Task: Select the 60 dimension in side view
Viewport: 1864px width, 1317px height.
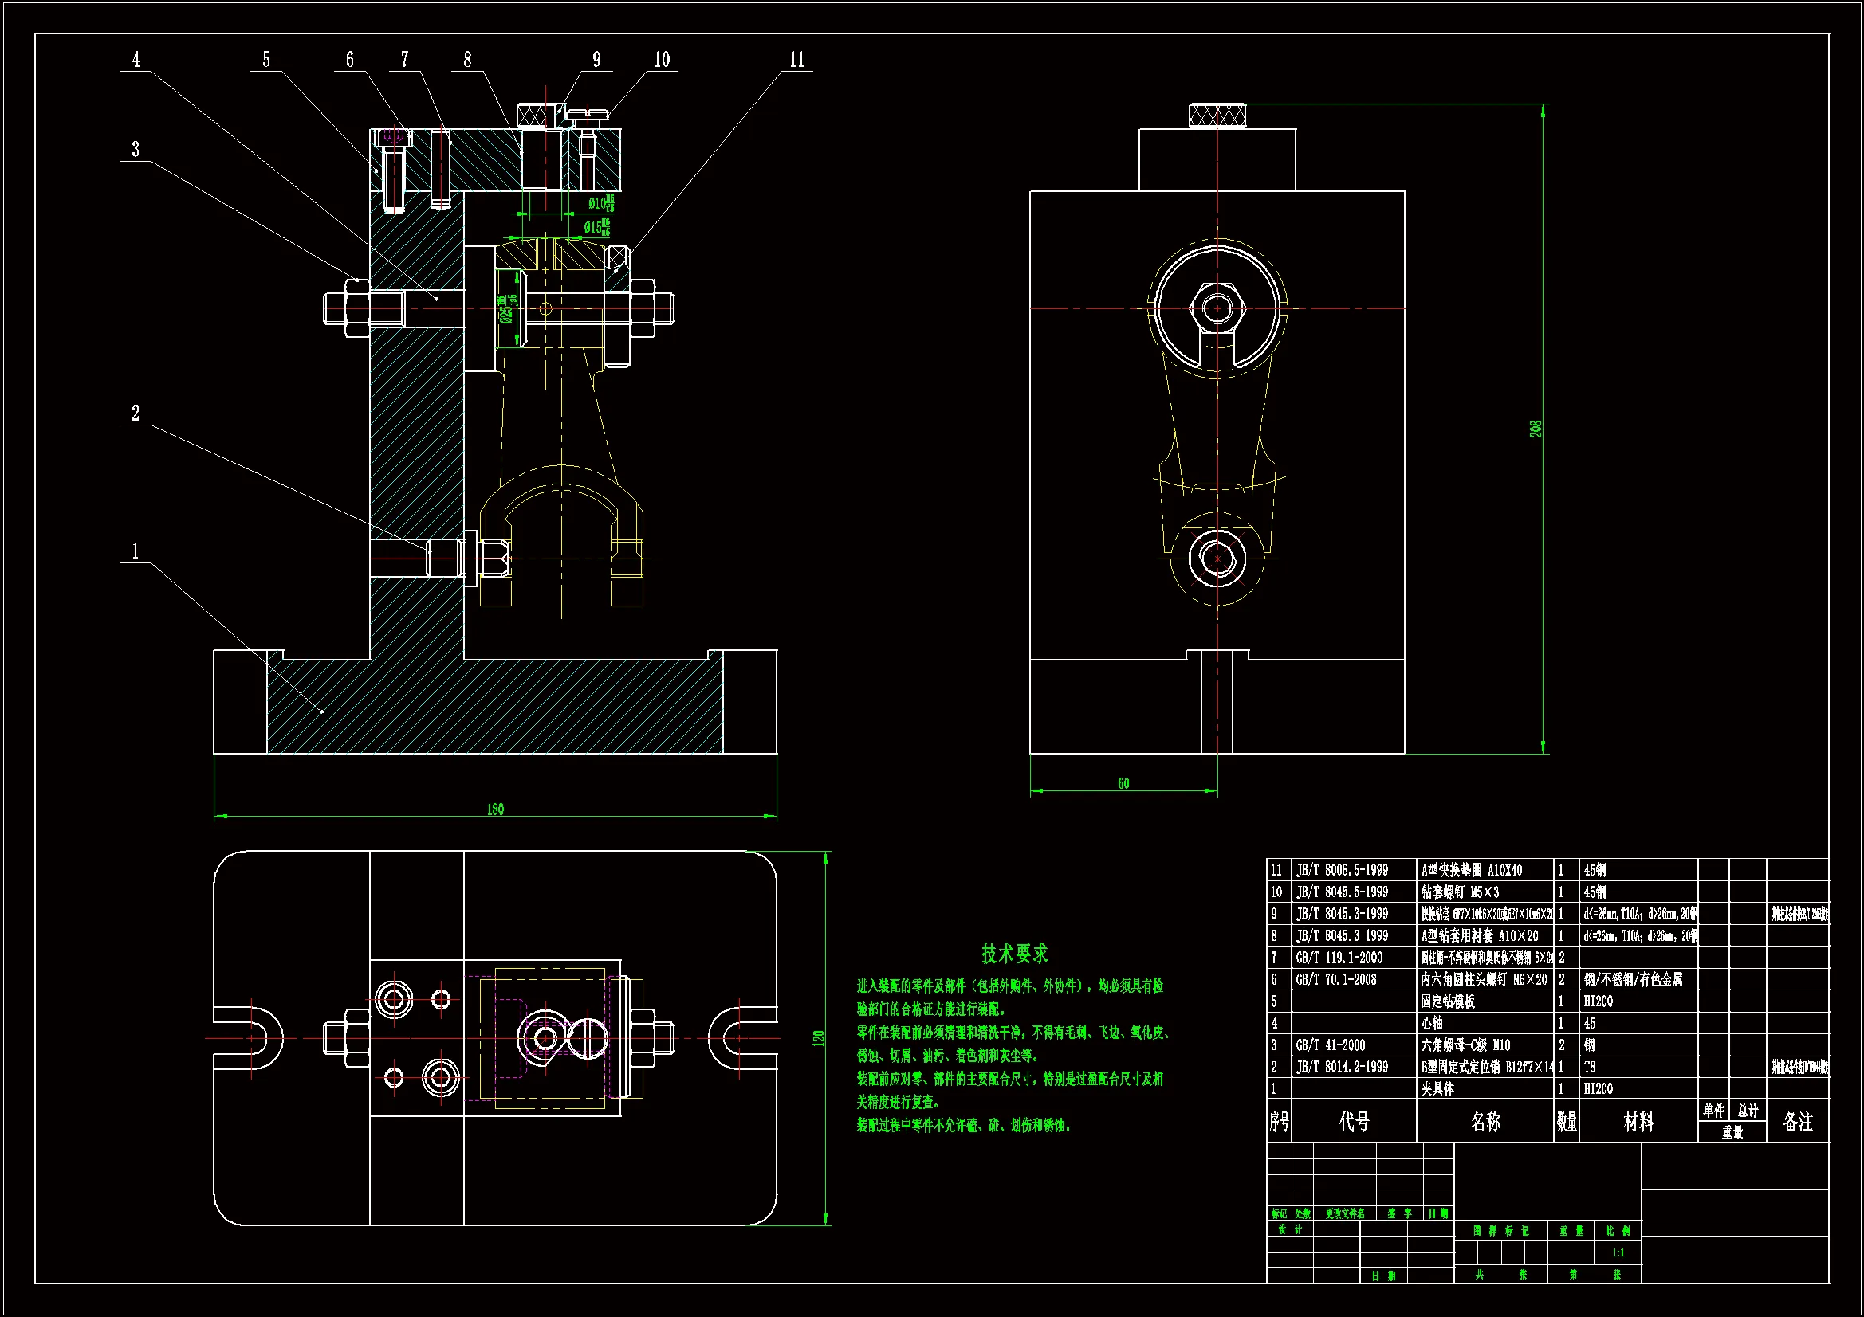Action: pos(1123,783)
